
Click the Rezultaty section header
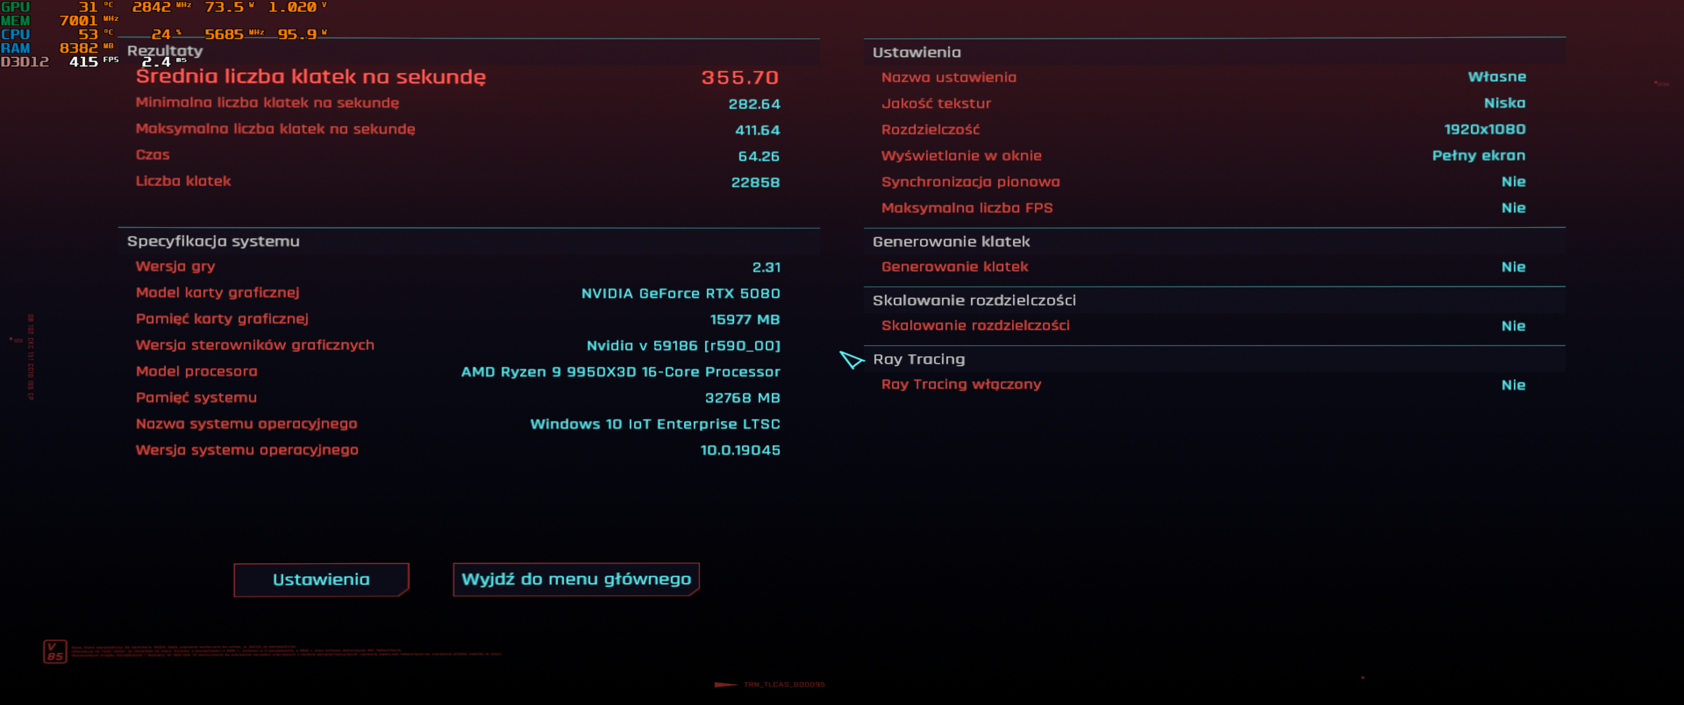[x=165, y=51]
